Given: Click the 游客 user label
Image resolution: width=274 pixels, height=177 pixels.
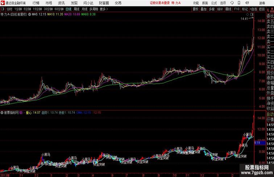Looking at the screenshot, I should pyautogui.click(x=262, y=3).
